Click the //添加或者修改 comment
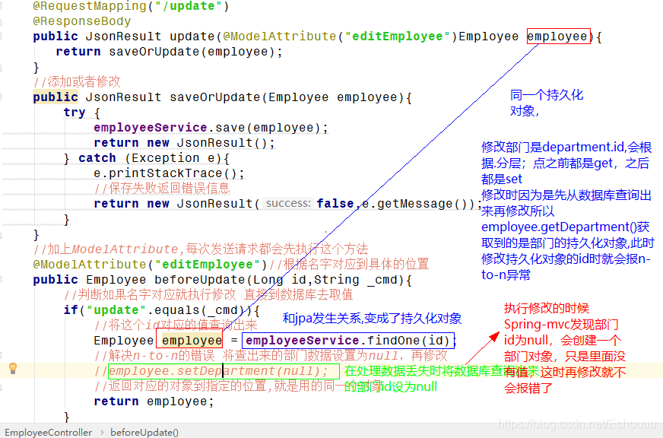 pyautogui.click(x=77, y=81)
